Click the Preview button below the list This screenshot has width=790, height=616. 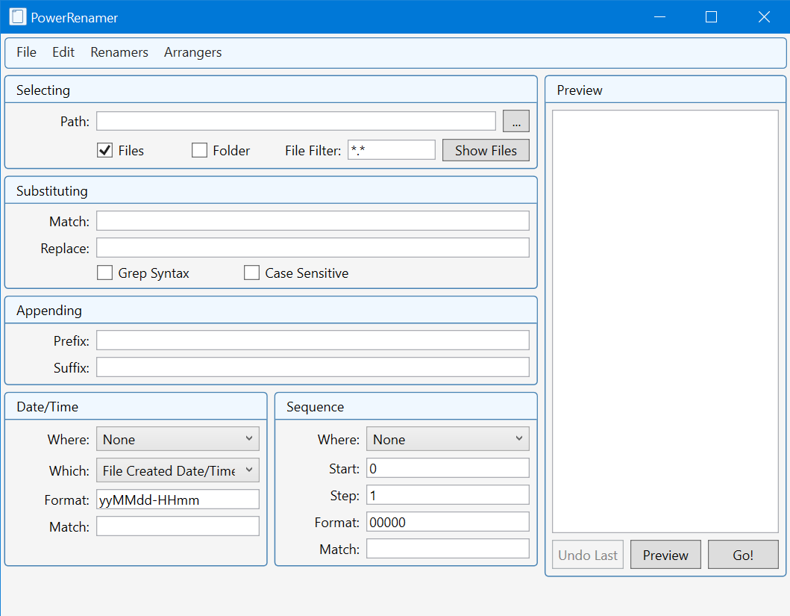(x=665, y=555)
